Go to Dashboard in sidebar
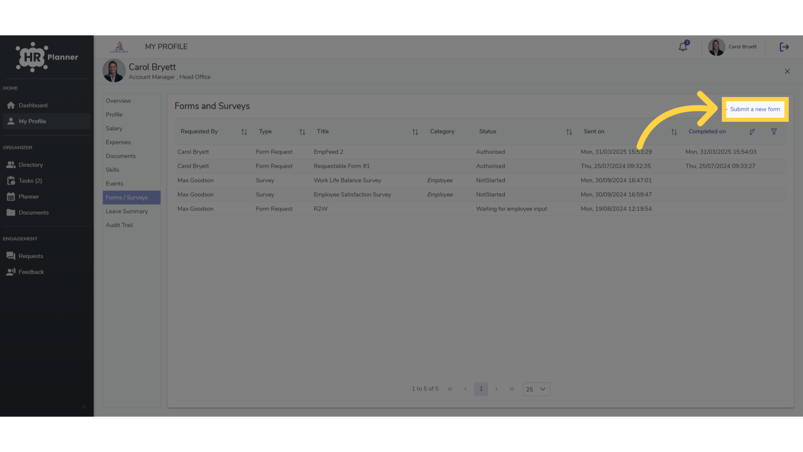 click(x=46, y=105)
